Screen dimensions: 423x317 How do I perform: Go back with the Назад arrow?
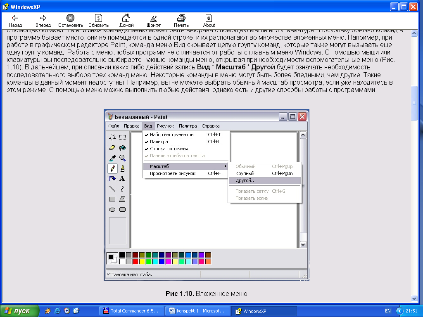click(x=15, y=21)
